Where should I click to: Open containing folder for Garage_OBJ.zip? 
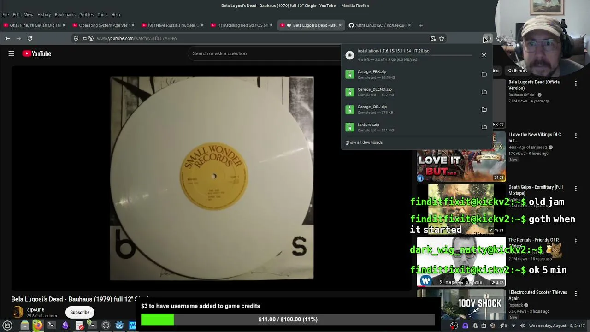click(484, 109)
